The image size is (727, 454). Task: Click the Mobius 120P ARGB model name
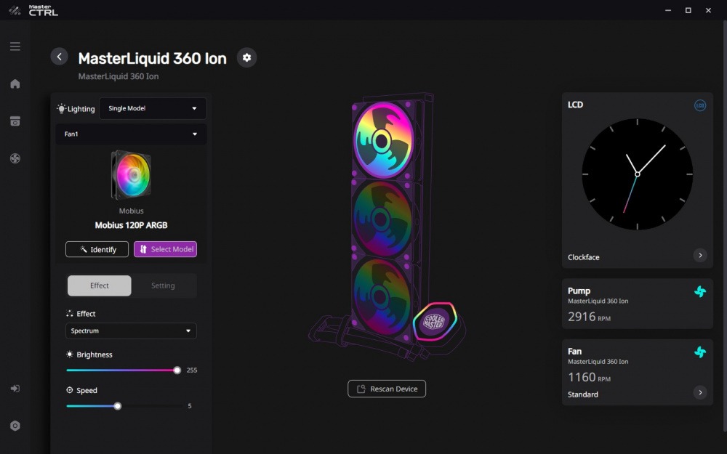131,225
